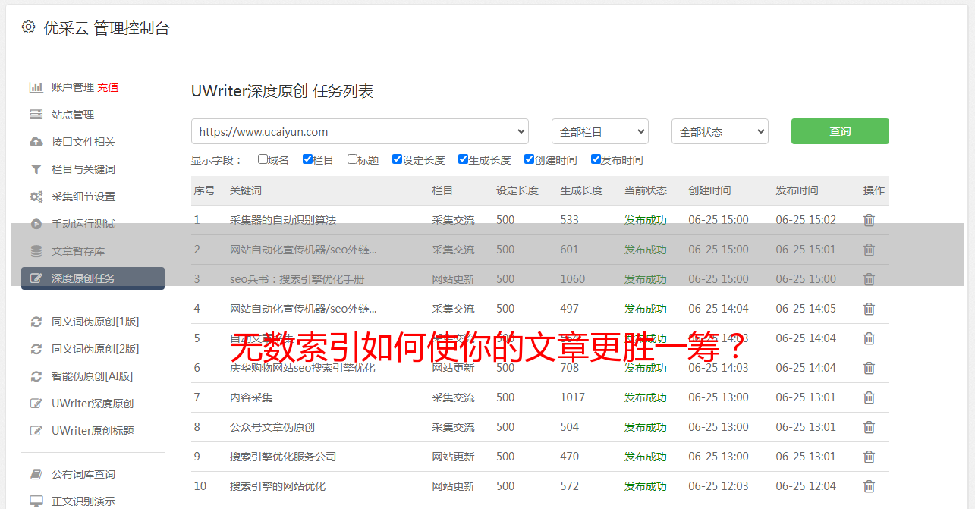The width and height of the screenshot is (975, 509).
Task: Toggle the 发布时间 field checkbox
Action: click(x=596, y=159)
